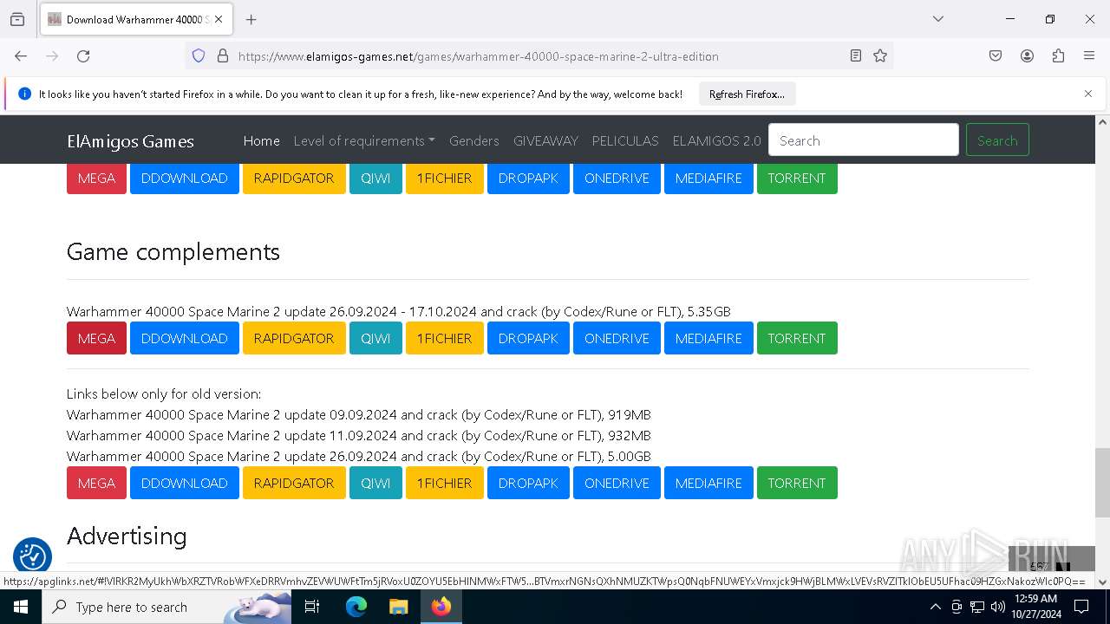Screen dimensions: 1110x624
Task: Expand the list all tabs chevron
Action: [938, 19]
